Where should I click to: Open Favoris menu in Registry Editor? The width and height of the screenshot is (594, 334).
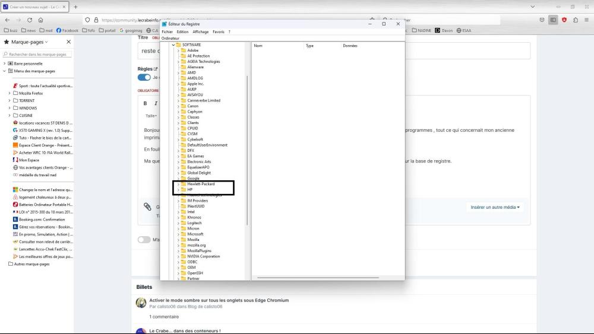click(218, 32)
